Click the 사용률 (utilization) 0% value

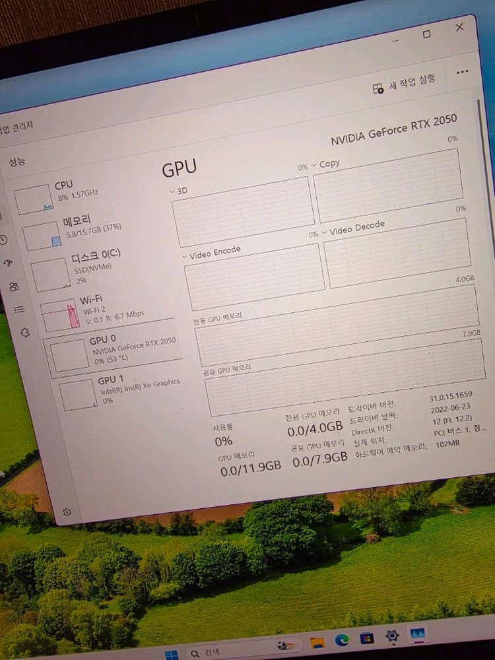click(x=223, y=441)
